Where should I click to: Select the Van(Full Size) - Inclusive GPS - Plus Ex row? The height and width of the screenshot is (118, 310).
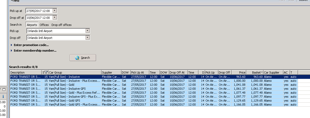click(154, 97)
